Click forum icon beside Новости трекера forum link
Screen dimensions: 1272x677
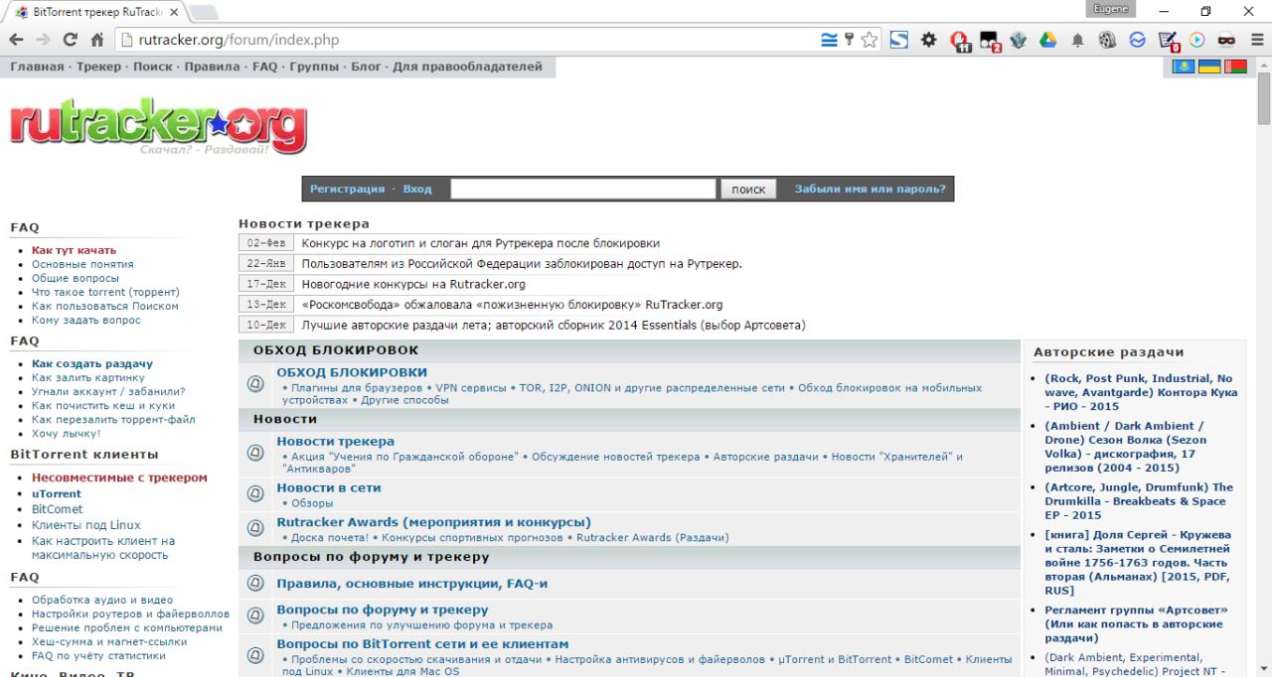255,453
